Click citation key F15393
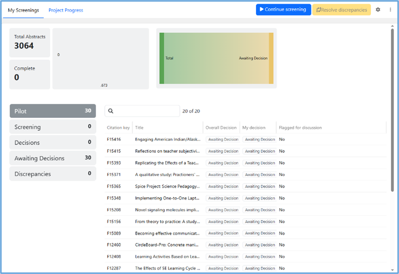 pos(114,163)
